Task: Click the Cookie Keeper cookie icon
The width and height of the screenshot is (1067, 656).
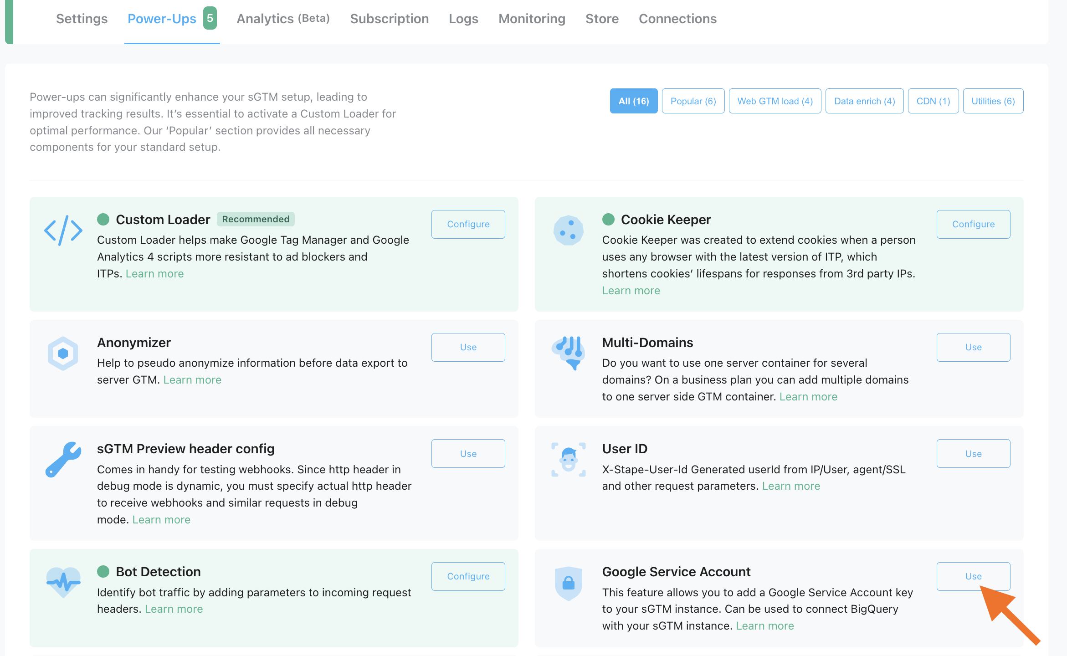Action: click(568, 230)
